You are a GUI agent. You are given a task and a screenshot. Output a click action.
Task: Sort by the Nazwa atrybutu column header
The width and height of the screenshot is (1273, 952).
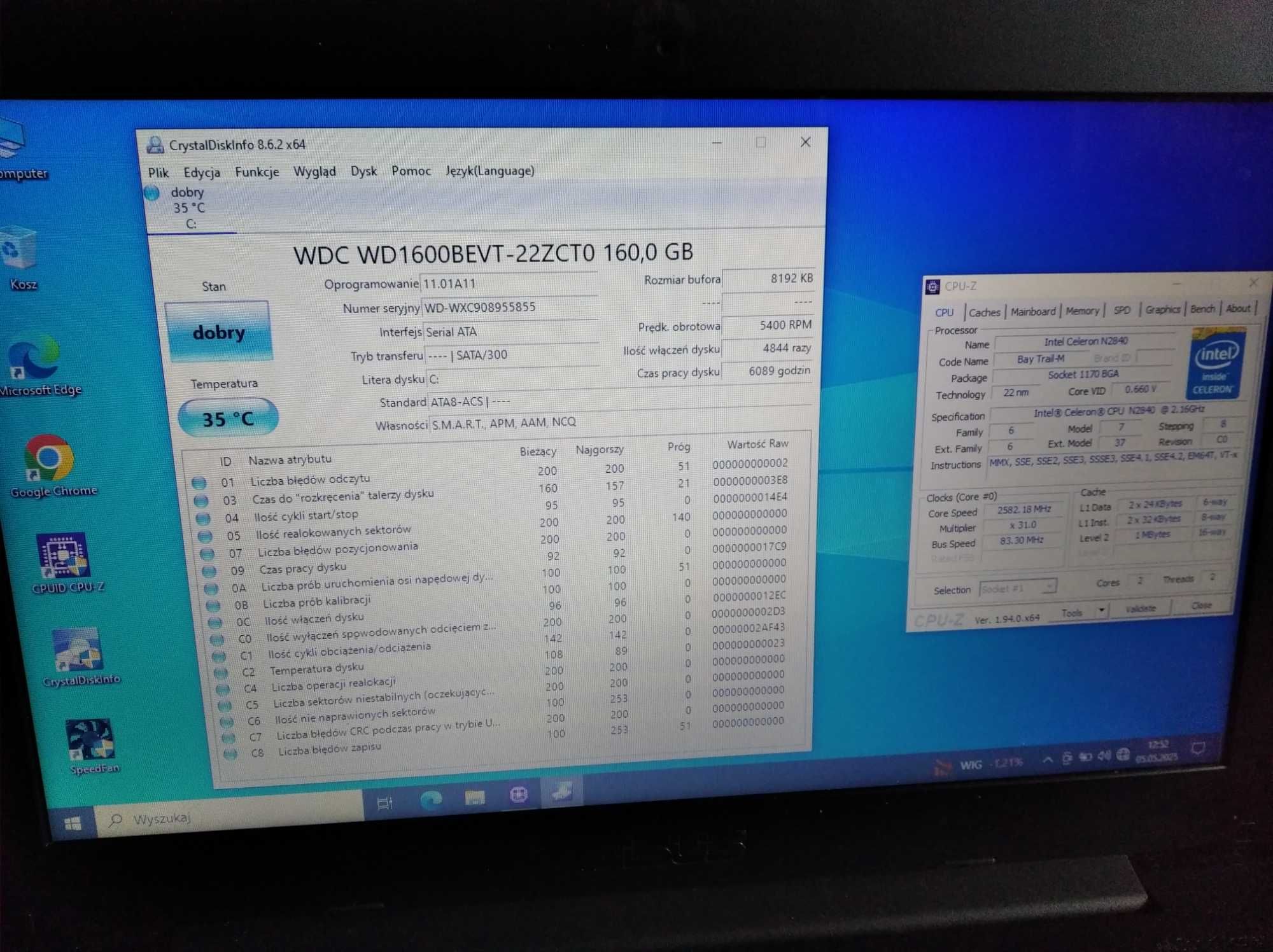(x=290, y=459)
